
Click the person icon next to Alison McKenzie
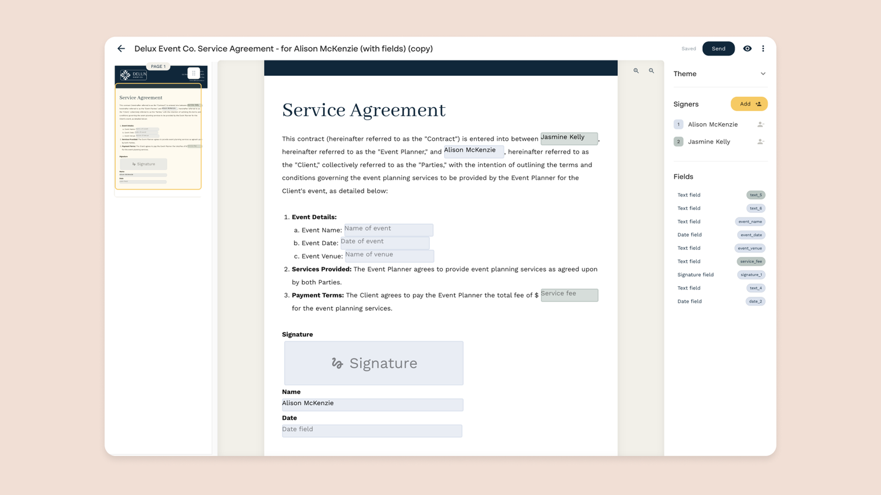click(x=761, y=124)
